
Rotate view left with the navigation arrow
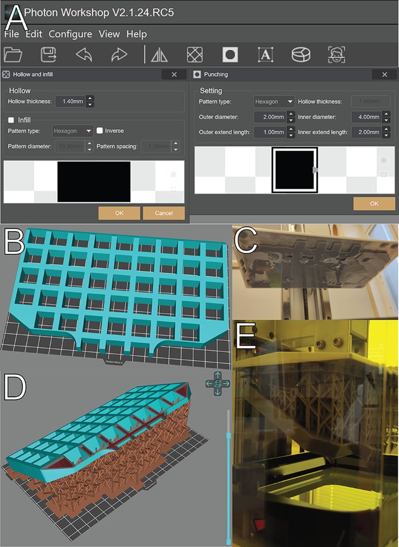click(209, 384)
